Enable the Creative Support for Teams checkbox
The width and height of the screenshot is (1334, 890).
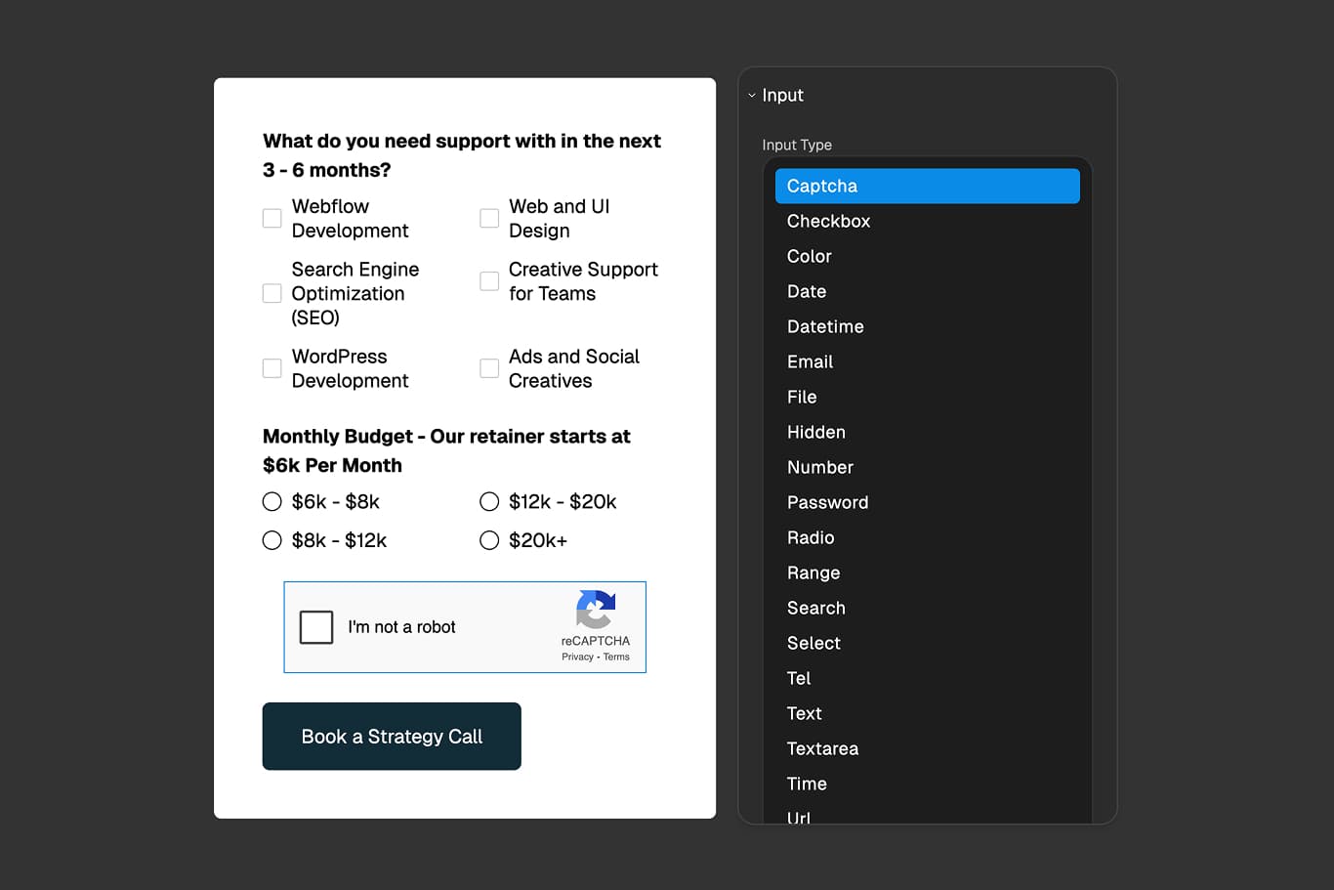[x=488, y=280]
